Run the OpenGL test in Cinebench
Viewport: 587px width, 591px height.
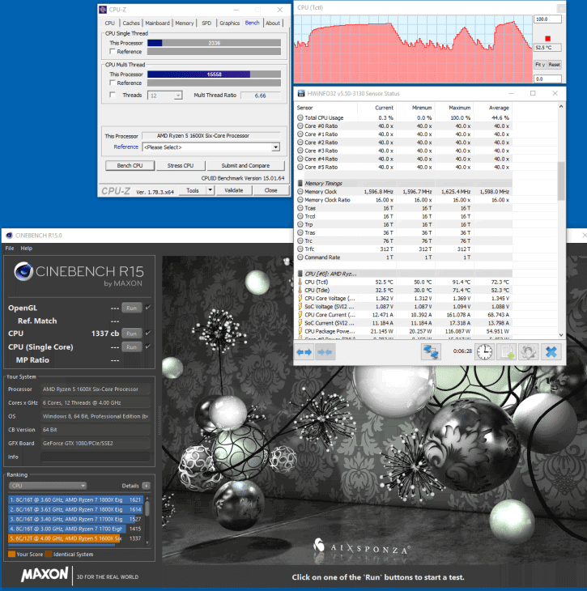pyautogui.click(x=132, y=308)
